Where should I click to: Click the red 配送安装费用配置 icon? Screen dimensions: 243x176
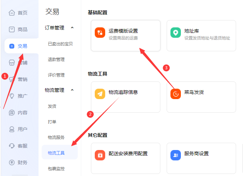pyautogui.click(x=100, y=155)
